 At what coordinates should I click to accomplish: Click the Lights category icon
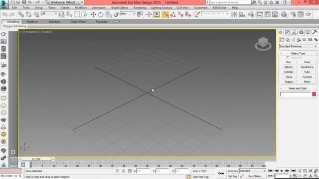point(293,40)
